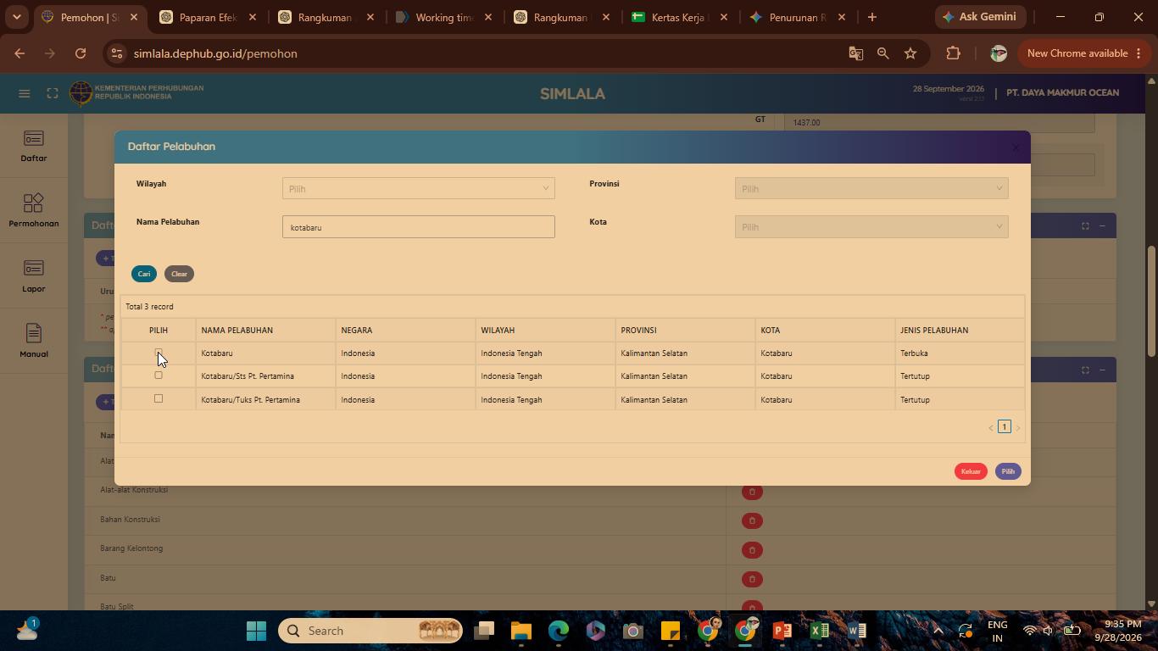Switch to the Kertas Kerja tab
The height and width of the screenshot is (651, 1158).
tap(679, 17)
